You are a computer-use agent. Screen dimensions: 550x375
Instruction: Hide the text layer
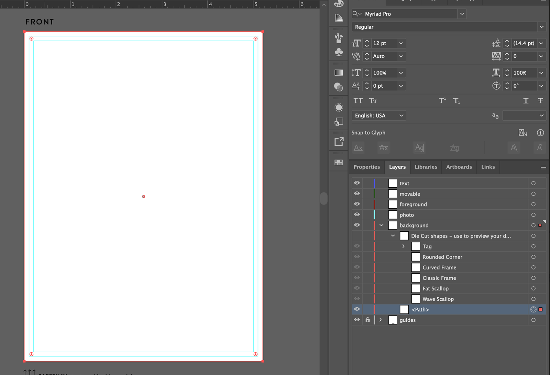[x=357, y=183]
